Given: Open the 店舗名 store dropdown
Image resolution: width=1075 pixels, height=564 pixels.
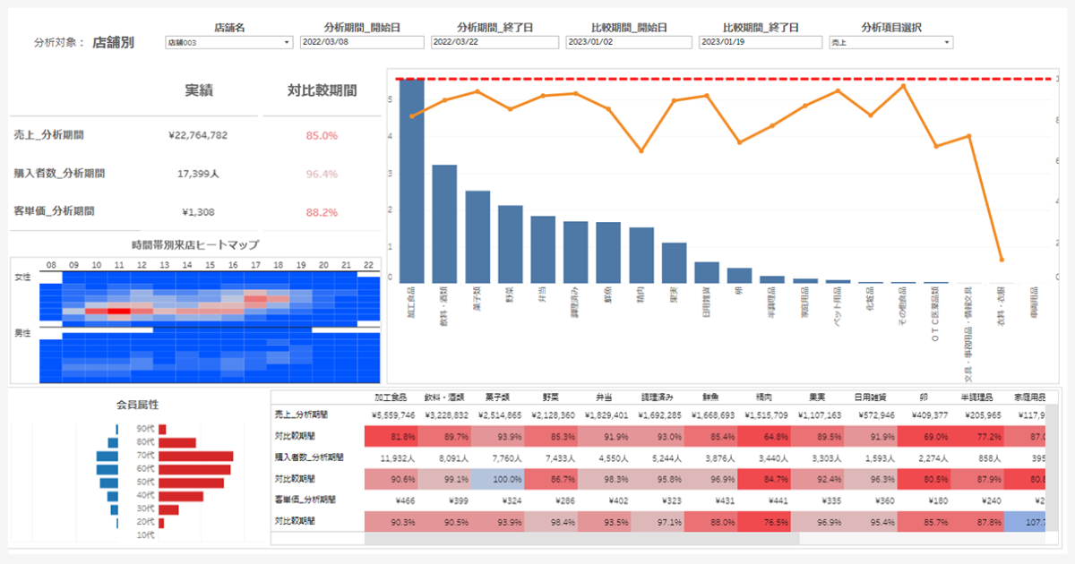Looking at the screenshot, I should [x=229, y=42].
